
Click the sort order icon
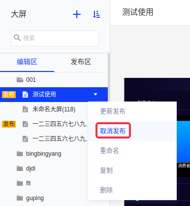tap(96, 14)
